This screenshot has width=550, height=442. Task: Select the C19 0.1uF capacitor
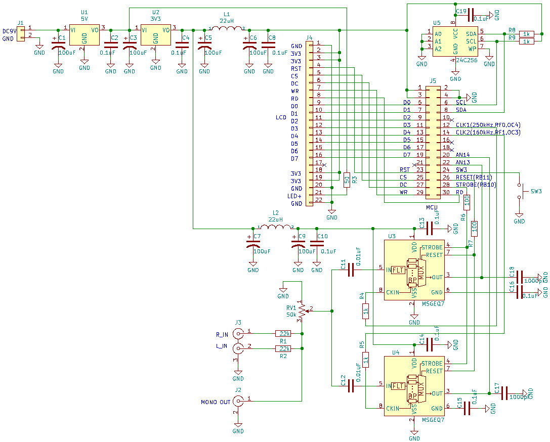click(471, 15)
